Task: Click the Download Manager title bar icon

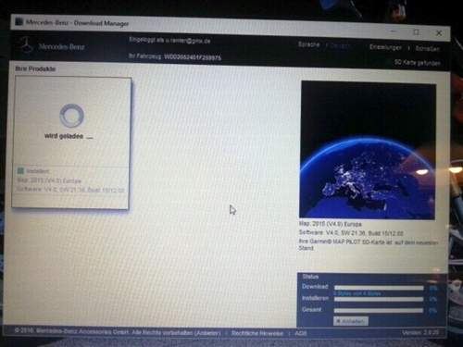Action: click(19, 21)
